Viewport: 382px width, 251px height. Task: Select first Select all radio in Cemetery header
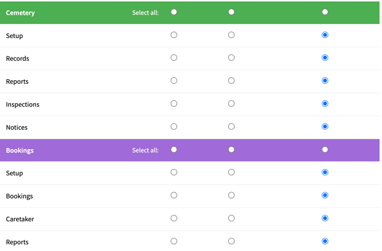pos(174,12)
